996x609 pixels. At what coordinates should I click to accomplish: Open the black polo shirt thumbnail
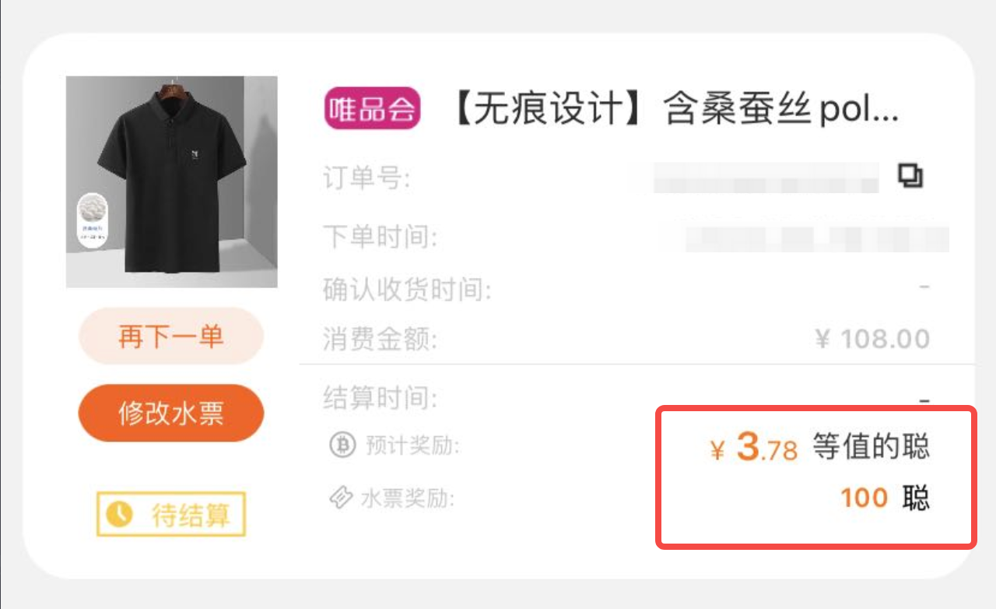pyautogui.click(x=171, y=181)
